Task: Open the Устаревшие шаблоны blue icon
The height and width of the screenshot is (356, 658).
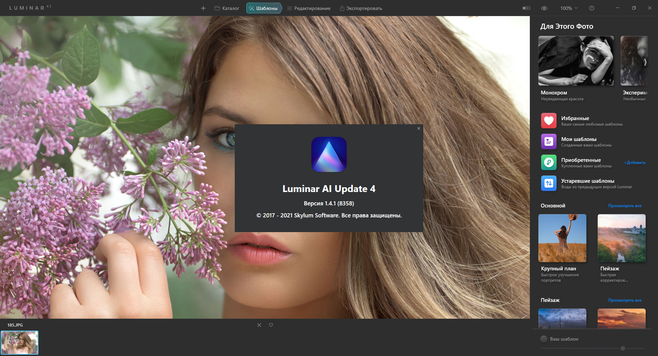Action: 549,183
